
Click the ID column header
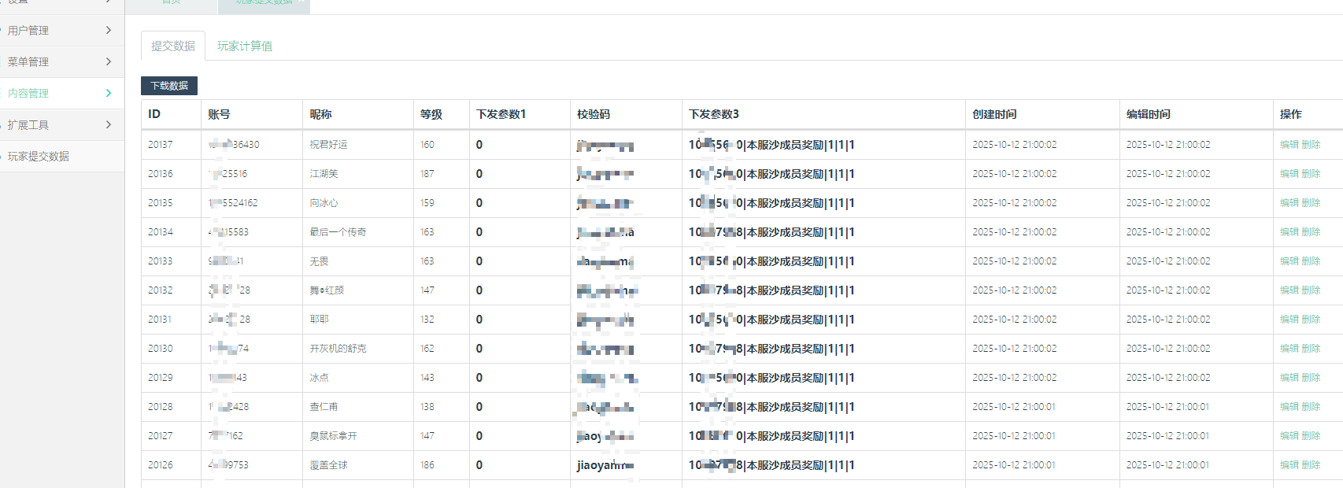tap(154, 114)
